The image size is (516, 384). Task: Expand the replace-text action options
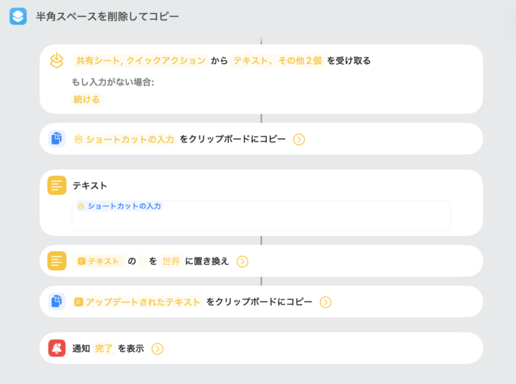(x=242, y=261)
